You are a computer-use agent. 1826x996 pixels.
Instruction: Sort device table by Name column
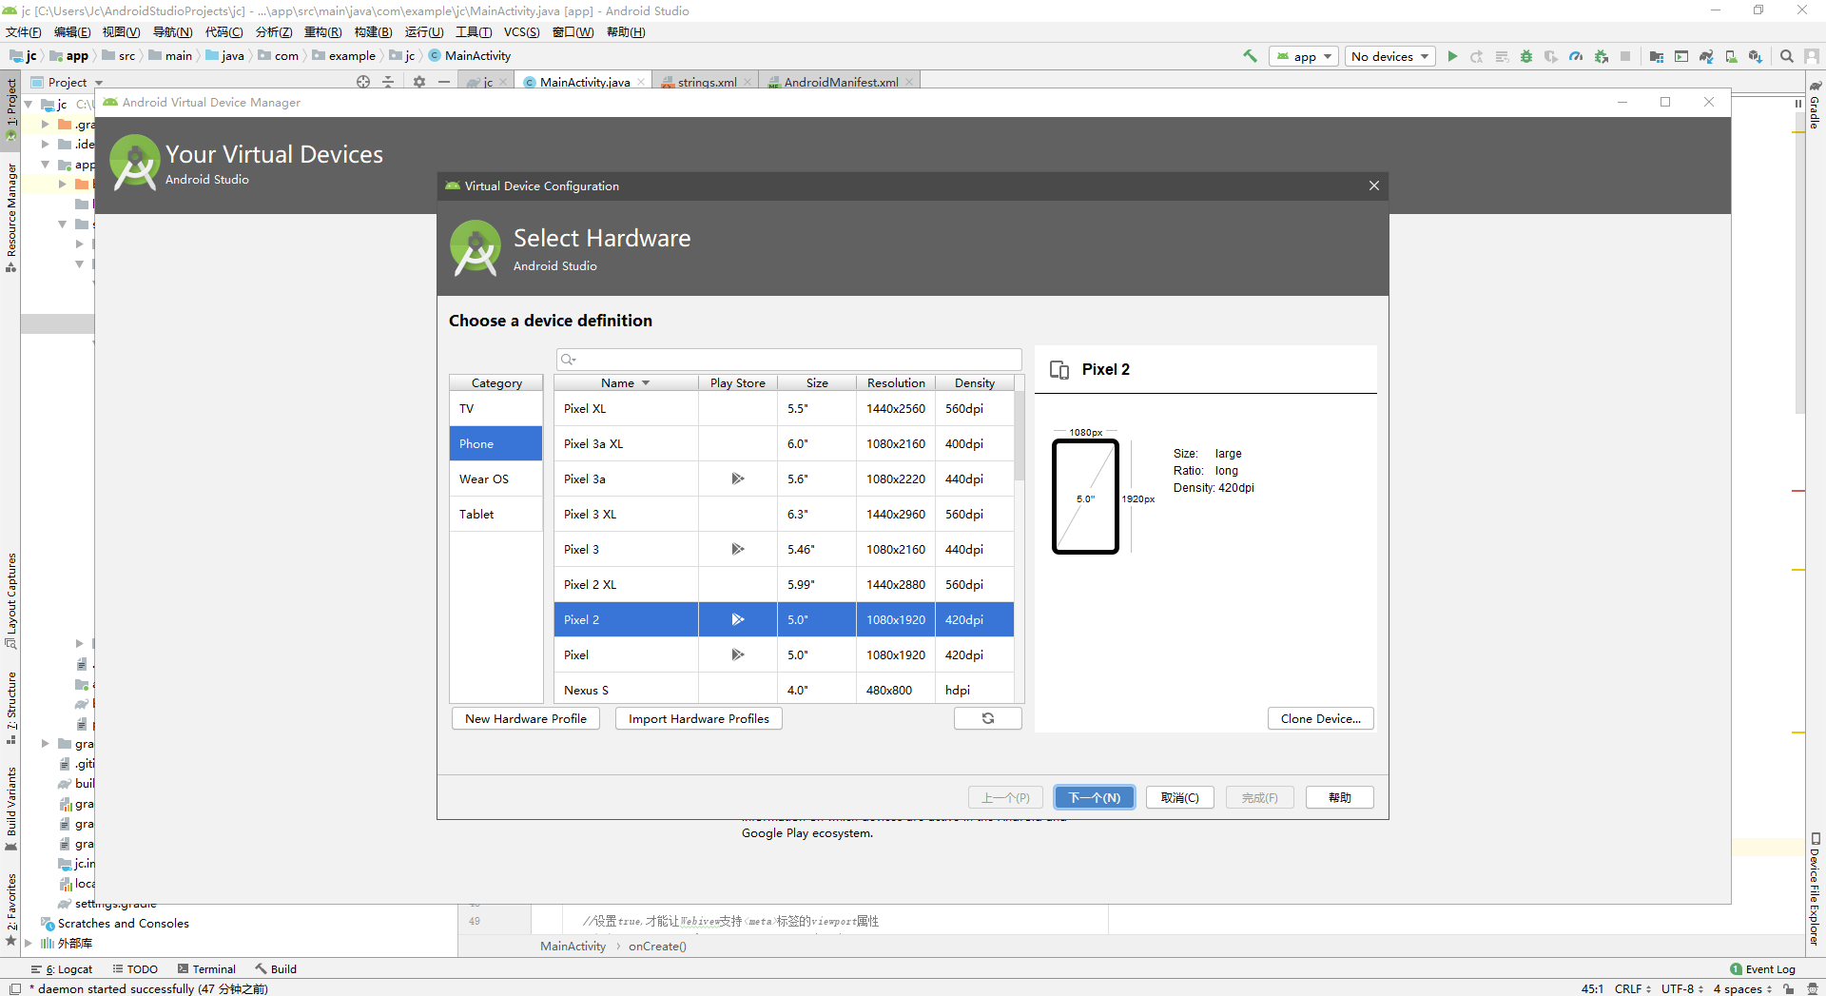(626, 382)
